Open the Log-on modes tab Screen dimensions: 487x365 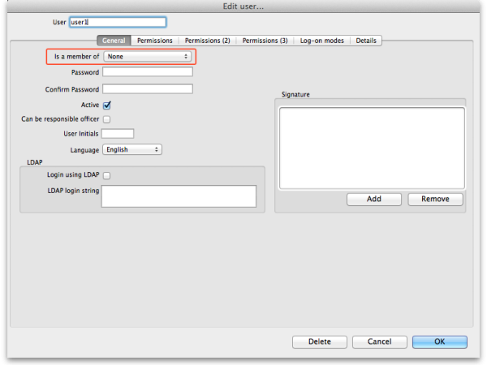click(323, 41)
